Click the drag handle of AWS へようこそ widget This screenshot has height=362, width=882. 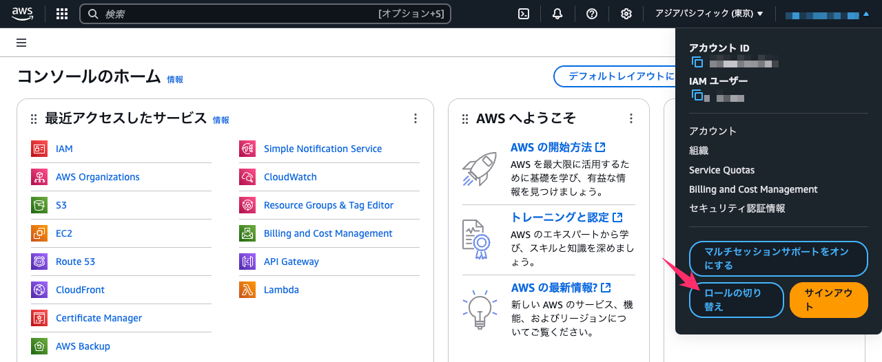pos(465,119)
